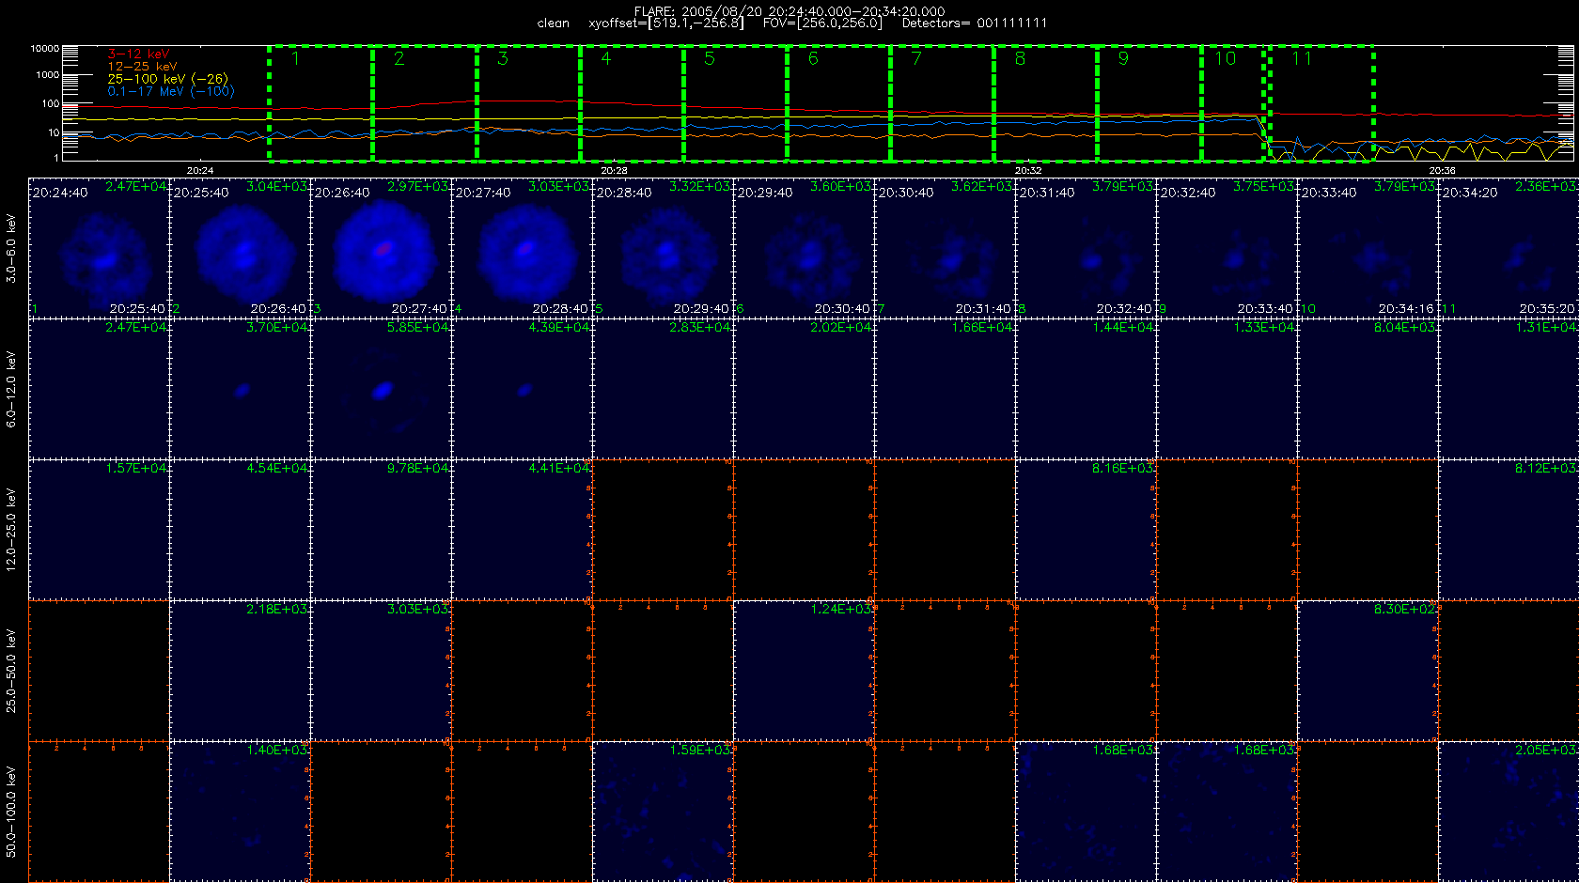Click the 1.31E+04 peak value
Viewport: 1579px width, 883px height.
click(x=1546, y=327)
